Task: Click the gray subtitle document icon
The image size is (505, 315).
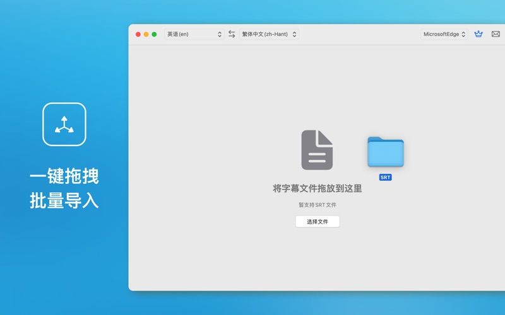Action: tap(317, 150)
